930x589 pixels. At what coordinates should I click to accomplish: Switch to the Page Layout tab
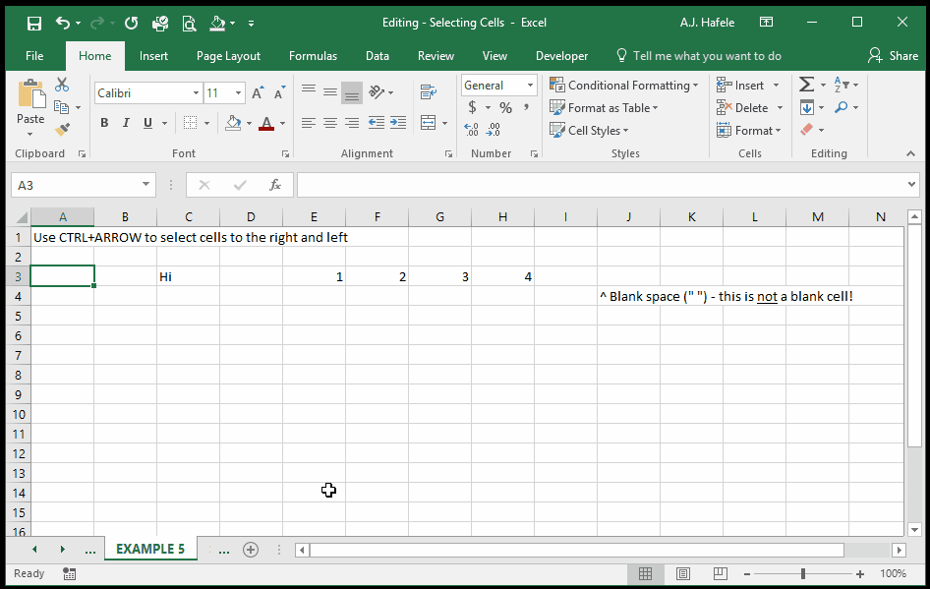tap(228, 56)
